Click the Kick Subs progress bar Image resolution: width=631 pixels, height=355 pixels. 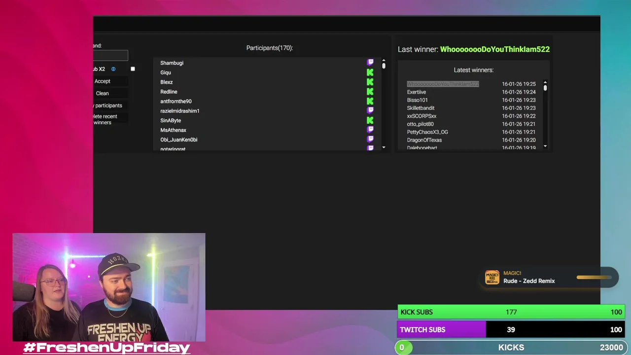tap(511, 312)
